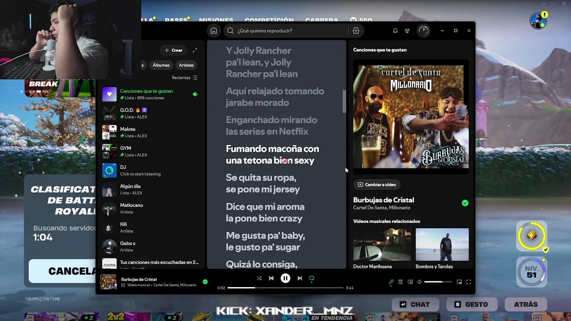Pause the current song
571x321 pixels.
285,278
